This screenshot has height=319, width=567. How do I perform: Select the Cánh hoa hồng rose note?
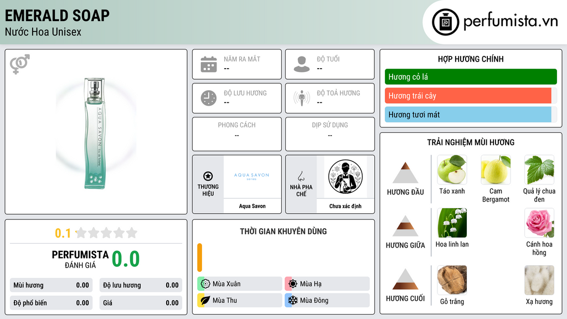[539, 223]
